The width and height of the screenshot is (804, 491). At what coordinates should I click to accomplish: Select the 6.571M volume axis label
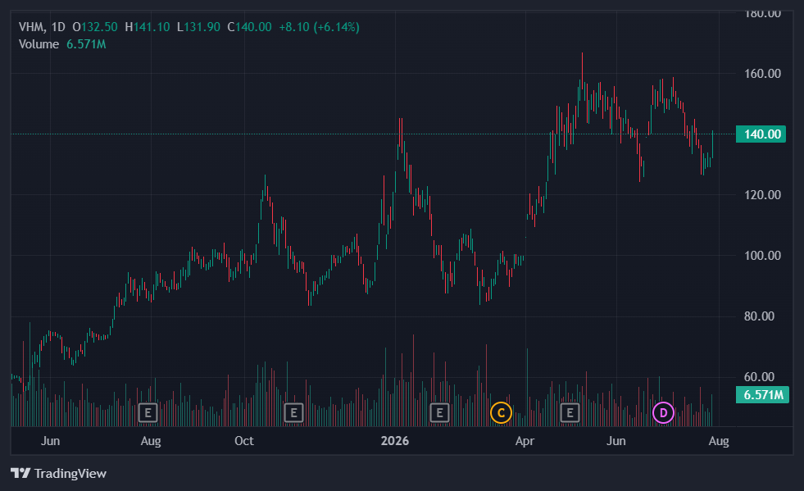click(762, 394)
